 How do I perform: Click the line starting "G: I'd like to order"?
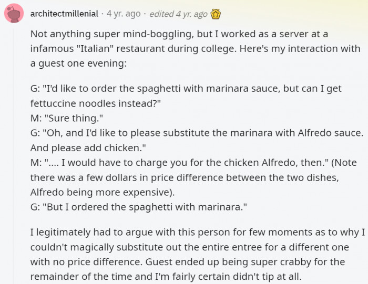coord(186,89)
